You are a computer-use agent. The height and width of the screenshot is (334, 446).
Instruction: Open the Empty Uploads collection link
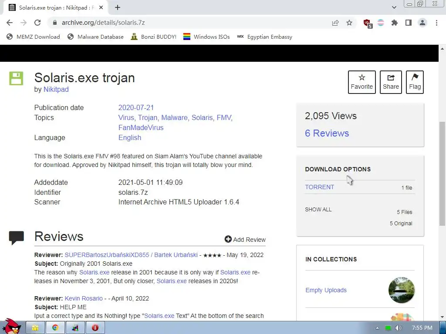(x=326, y=290)
